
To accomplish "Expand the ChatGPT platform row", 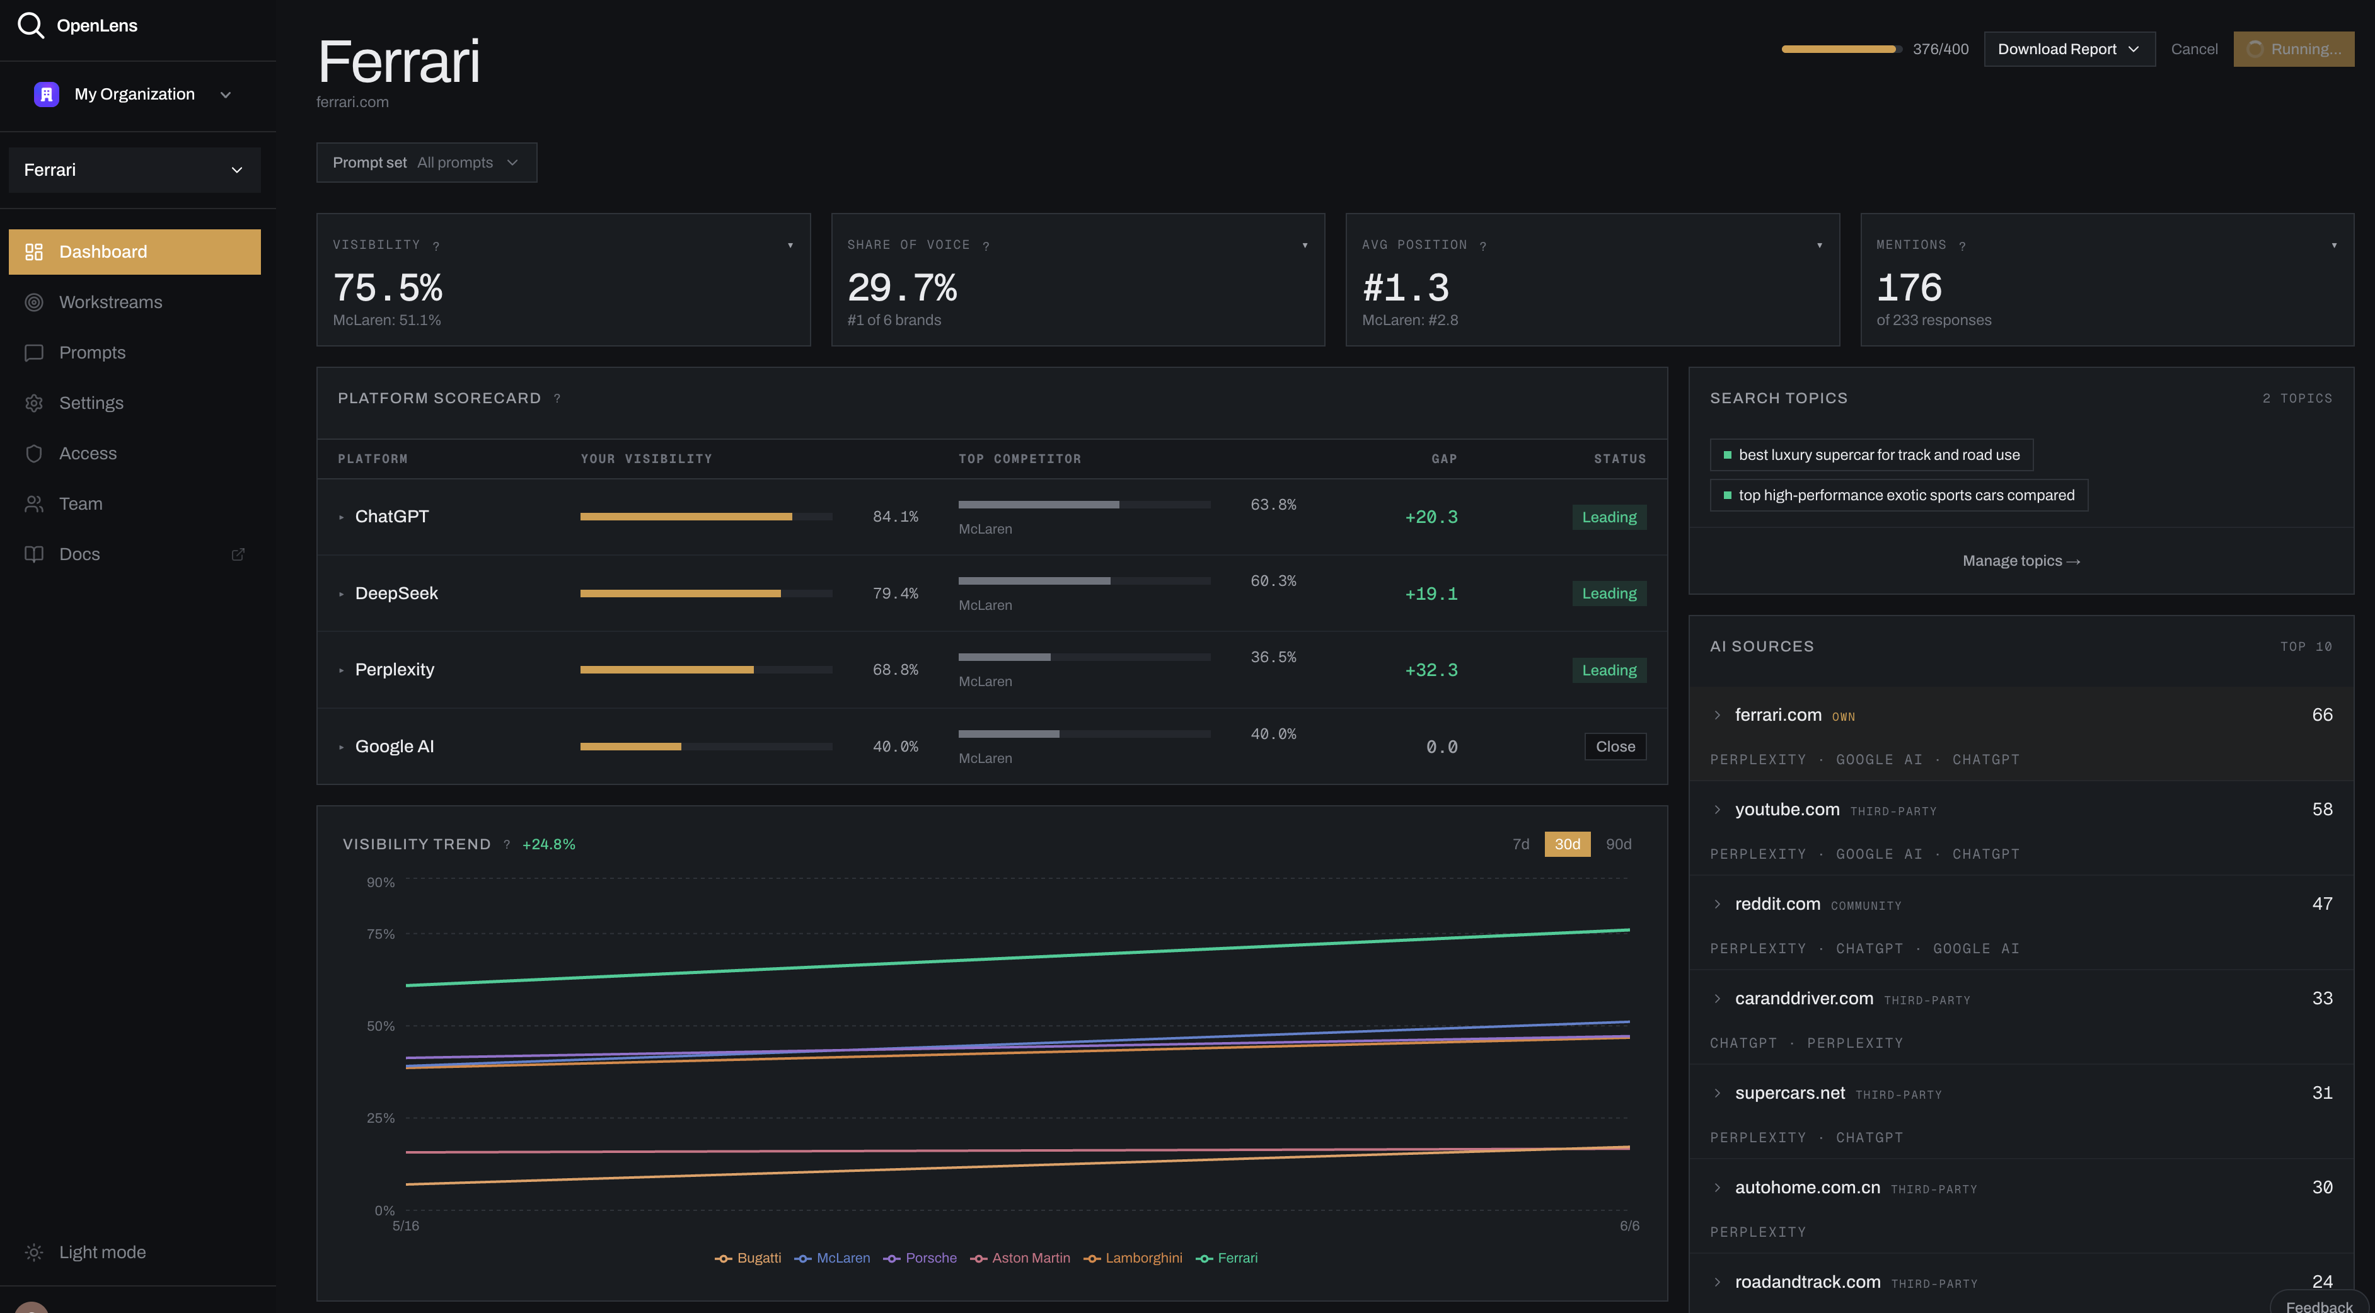I will 341,517.
